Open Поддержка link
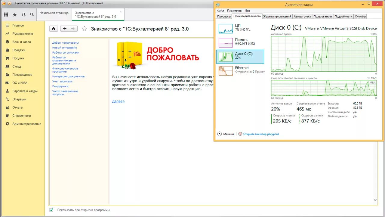This screenshot has height=217, width=385. pos(60,86)
